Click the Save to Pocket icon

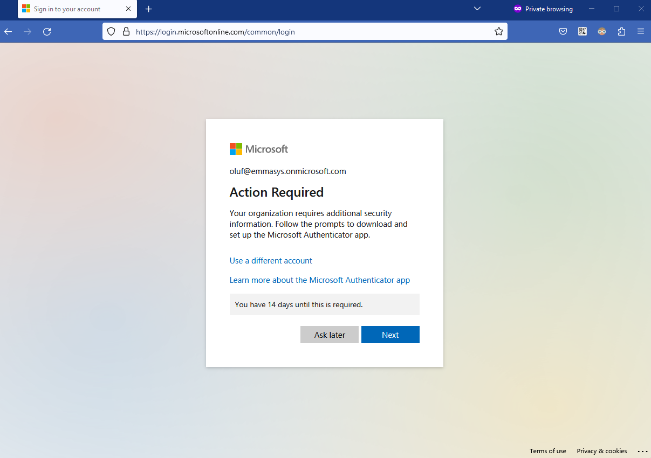tap(563, 32)
